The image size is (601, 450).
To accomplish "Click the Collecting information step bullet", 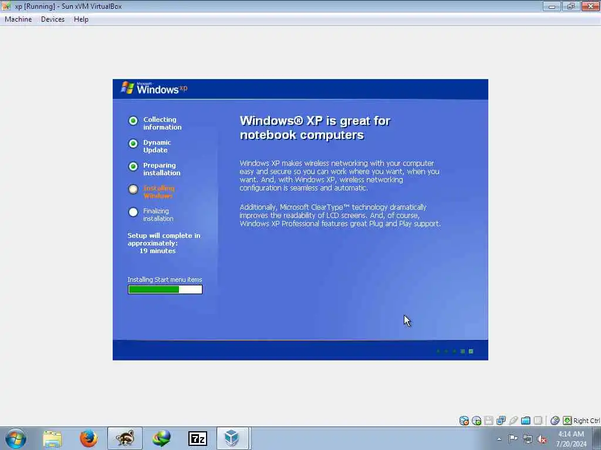I will pyautogui.click(x=133, y=121).
